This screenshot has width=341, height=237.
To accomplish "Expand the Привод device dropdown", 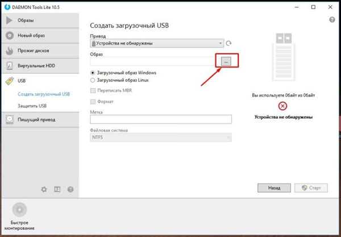I will coord(157,43).
